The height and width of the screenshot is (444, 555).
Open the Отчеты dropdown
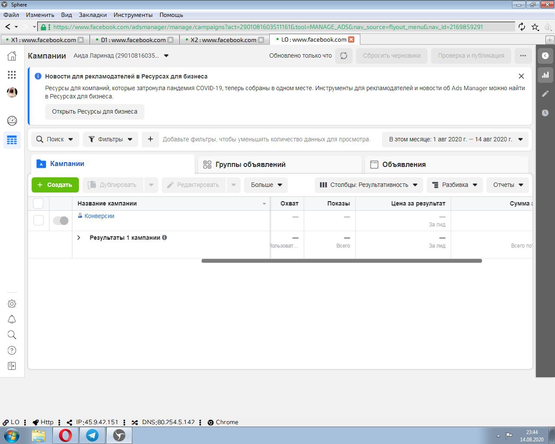(508, 185)
